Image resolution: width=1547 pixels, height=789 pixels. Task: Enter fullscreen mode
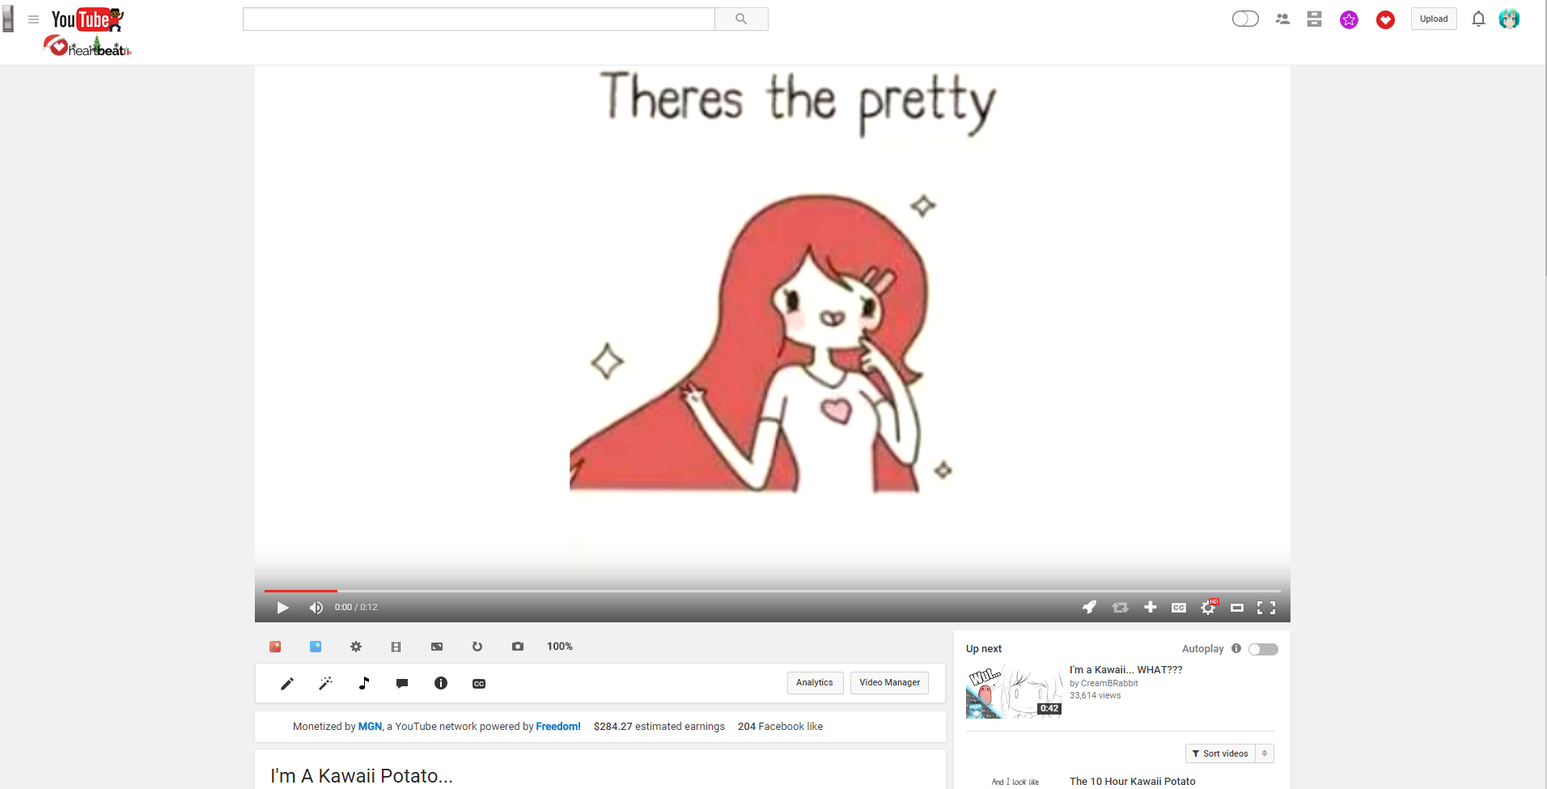(1265, 608)
